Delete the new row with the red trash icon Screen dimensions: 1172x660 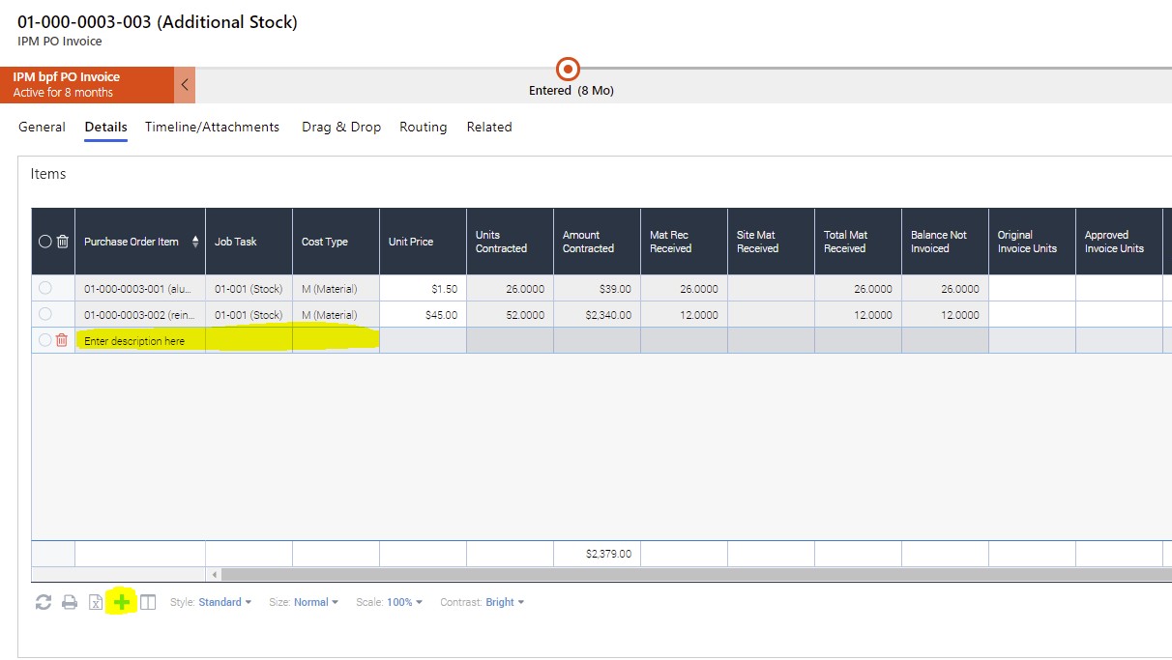tap(62, 340)
